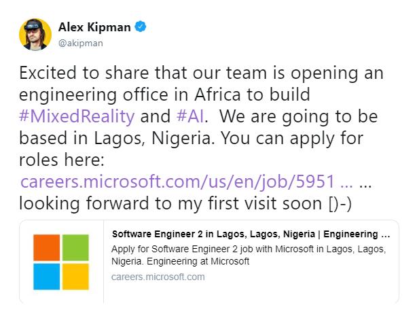This screenshot has height=325, width=417.
Task: Click the blue square of Microsoft logo
Action: click(x=47, y=277)
